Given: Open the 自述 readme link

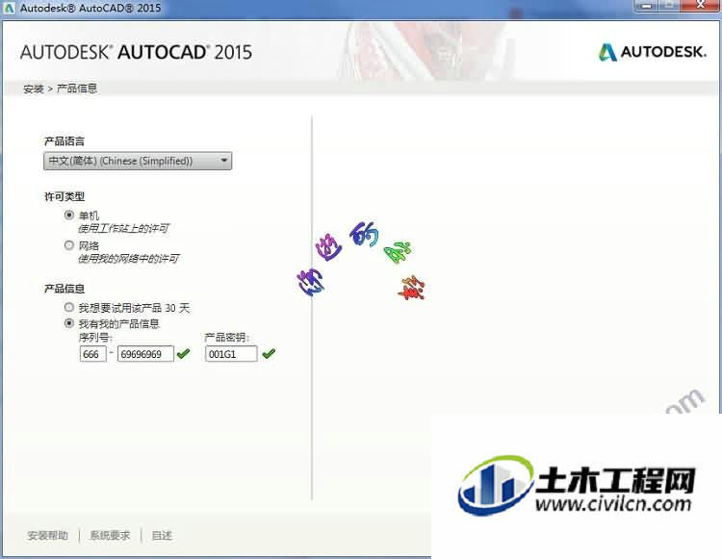Looking at the screenshot, I should pyautogui.click(x=162, y=536).
